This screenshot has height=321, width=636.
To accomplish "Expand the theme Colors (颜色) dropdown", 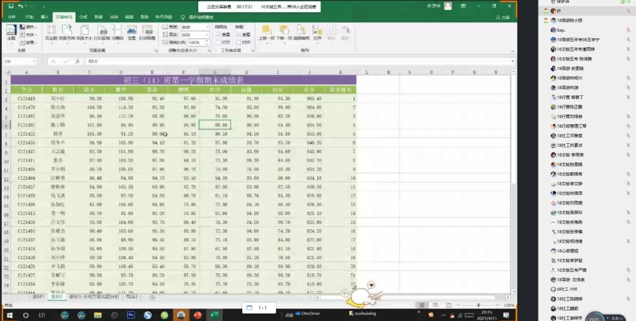I will (x=29, y=27).
